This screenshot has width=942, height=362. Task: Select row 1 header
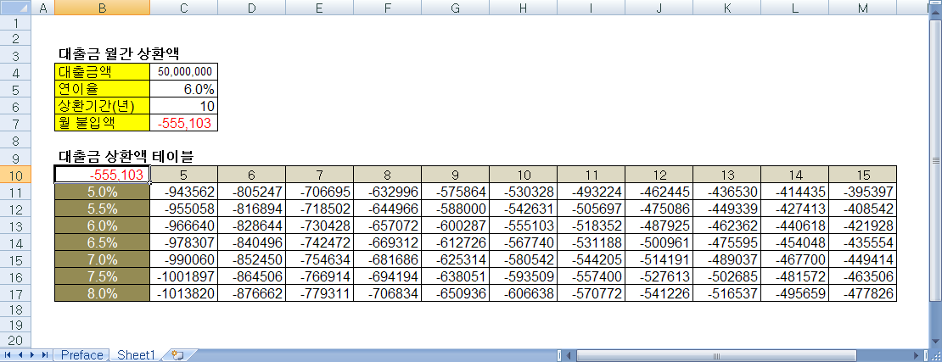pyautogui.click(x=15, y=23)
